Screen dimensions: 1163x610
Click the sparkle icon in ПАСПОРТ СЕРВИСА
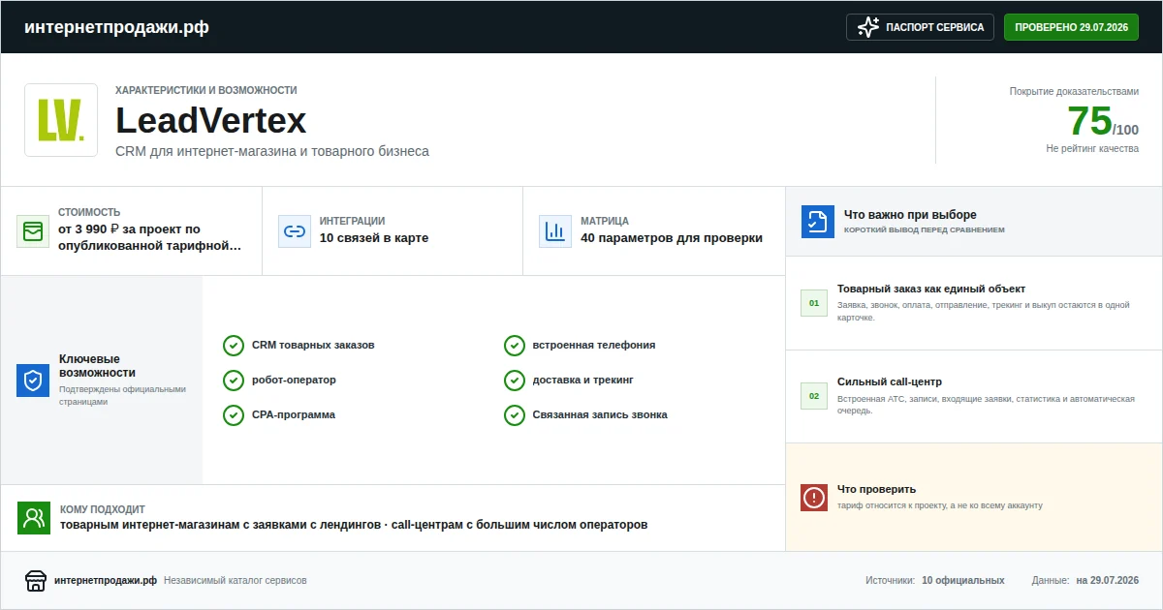(x=868, y=27)
